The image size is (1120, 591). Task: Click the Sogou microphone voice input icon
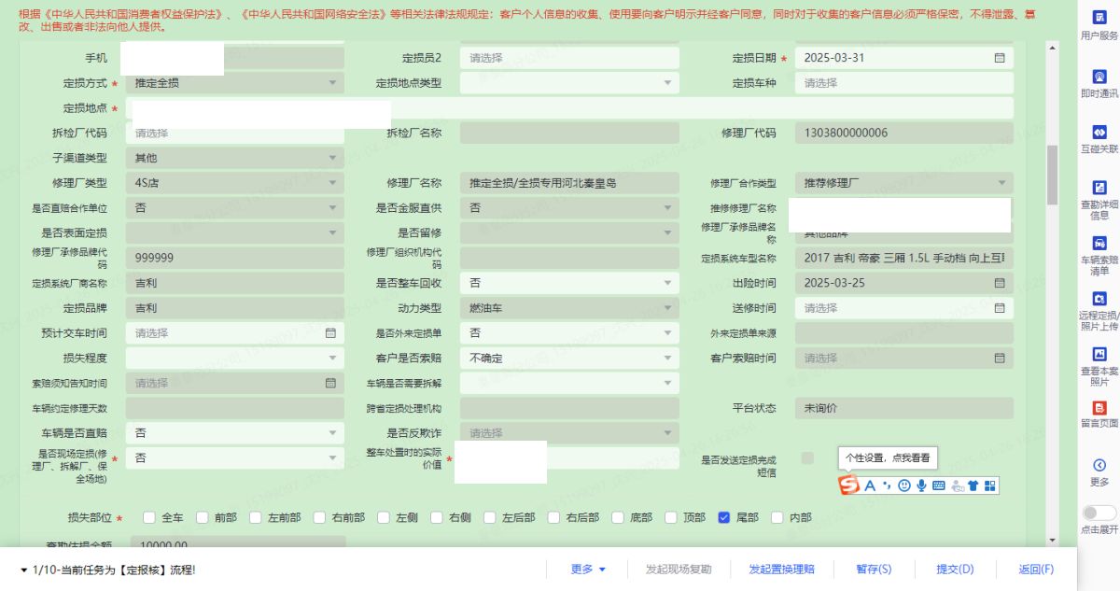point(921,485)
